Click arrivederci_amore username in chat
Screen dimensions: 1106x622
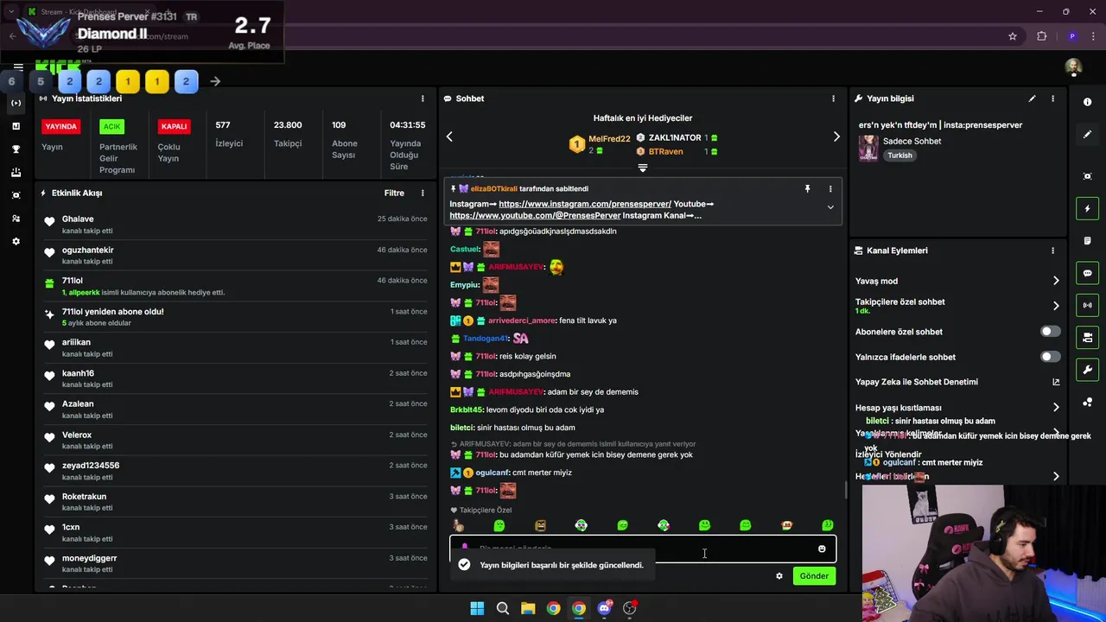(522, 321)
